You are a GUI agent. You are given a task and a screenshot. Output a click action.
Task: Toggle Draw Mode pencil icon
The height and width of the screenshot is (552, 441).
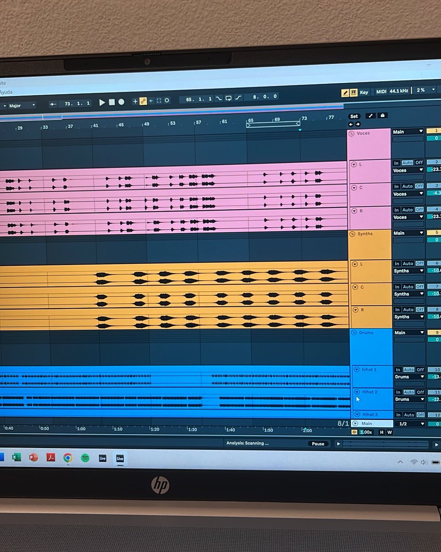click(345, 92)
